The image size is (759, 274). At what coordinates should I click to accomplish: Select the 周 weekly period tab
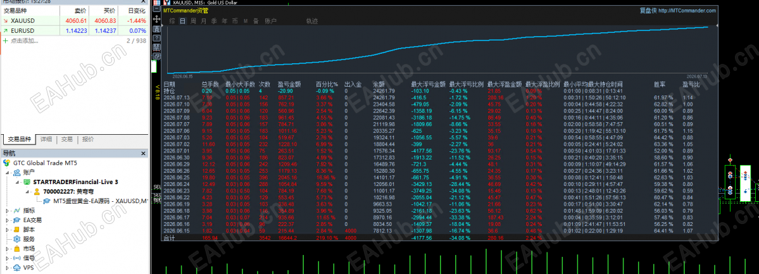point(193,21)
